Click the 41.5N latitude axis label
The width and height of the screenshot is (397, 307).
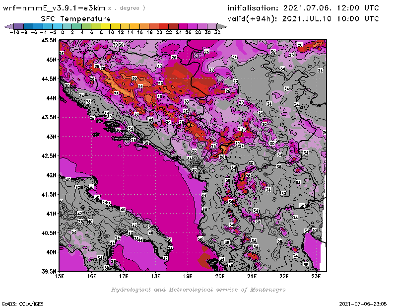pos(49,194)
